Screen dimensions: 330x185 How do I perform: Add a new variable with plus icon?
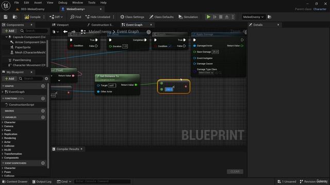click(x=43, y=117)
